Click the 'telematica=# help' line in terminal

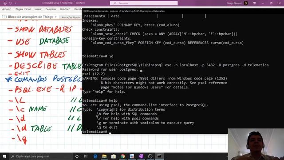100,101
